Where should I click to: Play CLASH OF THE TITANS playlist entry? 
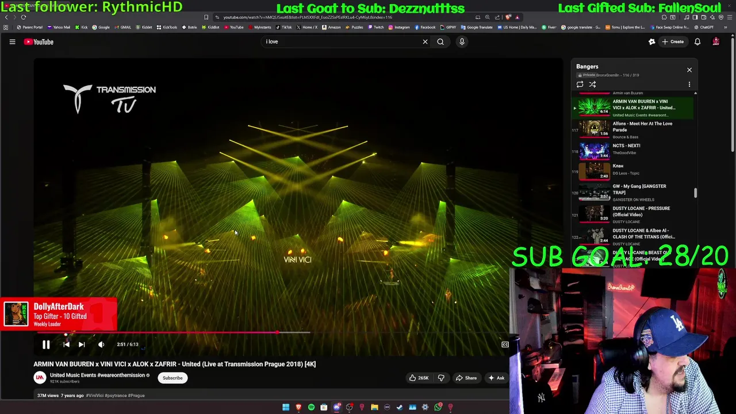(632, 236)
